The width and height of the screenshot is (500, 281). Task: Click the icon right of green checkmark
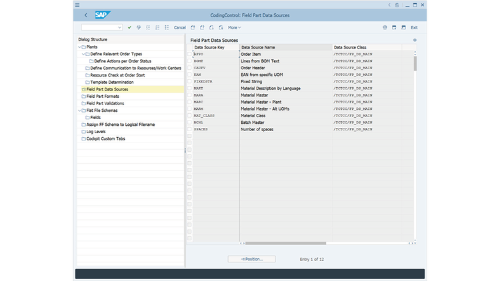click(139, 28)
